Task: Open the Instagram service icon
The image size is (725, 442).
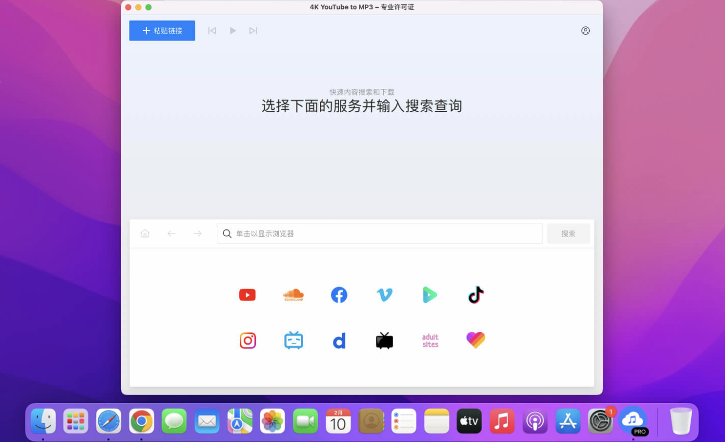Action: (248, 341)
